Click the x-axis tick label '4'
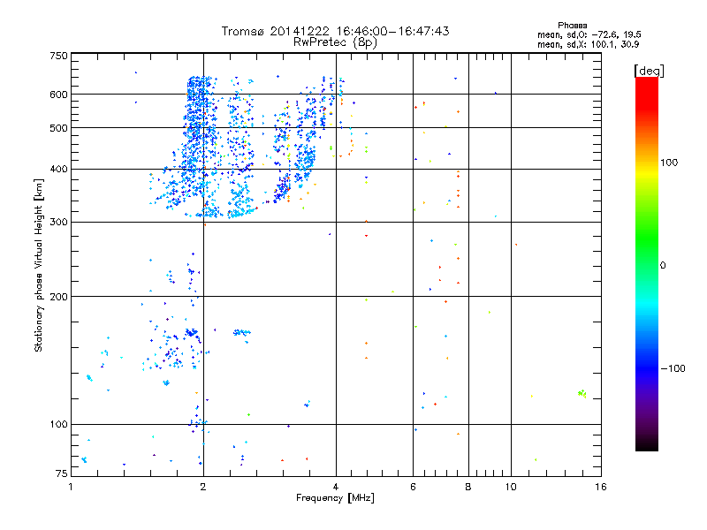 tap(336, 487)
